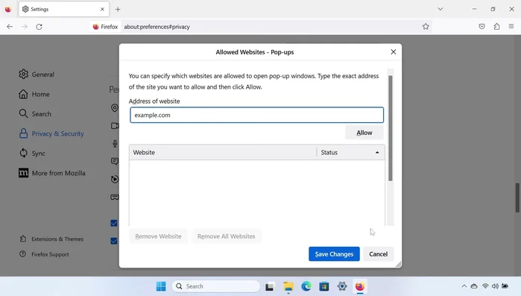
Task: Click the dialog vertical scrollbar
Action: tap(391, 128)
